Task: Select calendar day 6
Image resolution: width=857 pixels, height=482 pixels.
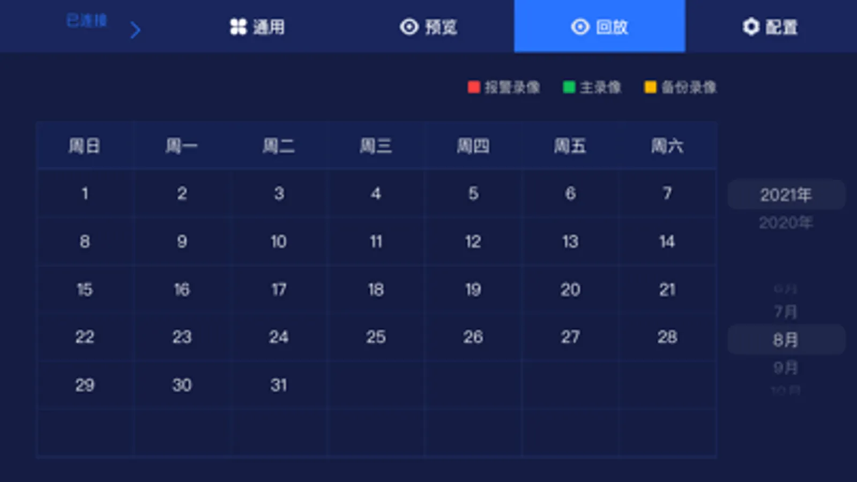Action: (x=570, y=193)
